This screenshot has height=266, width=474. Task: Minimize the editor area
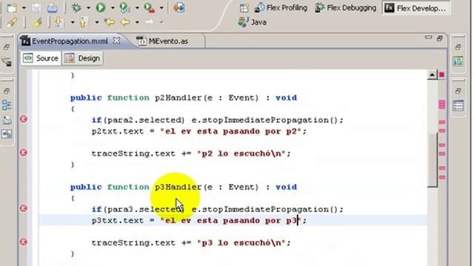coord(428,38)
